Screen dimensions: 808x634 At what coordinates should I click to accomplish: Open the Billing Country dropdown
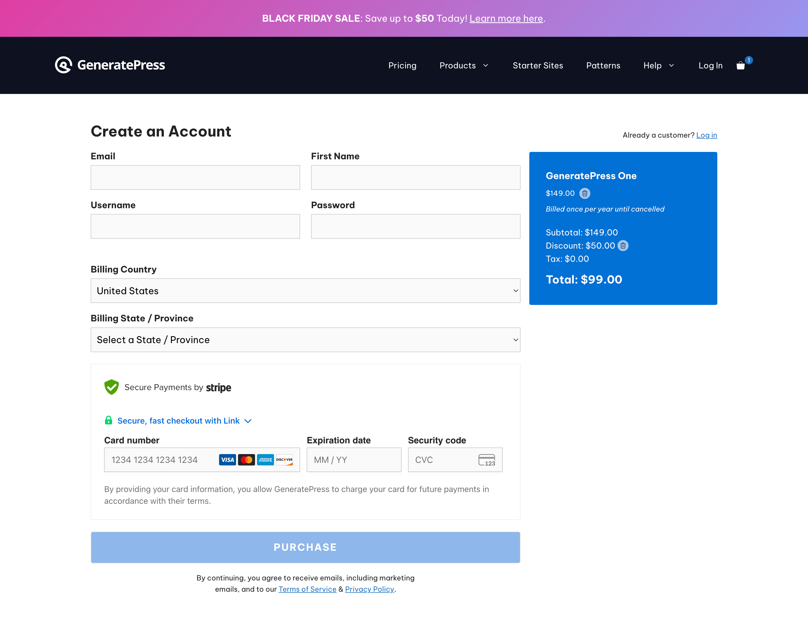305,291
